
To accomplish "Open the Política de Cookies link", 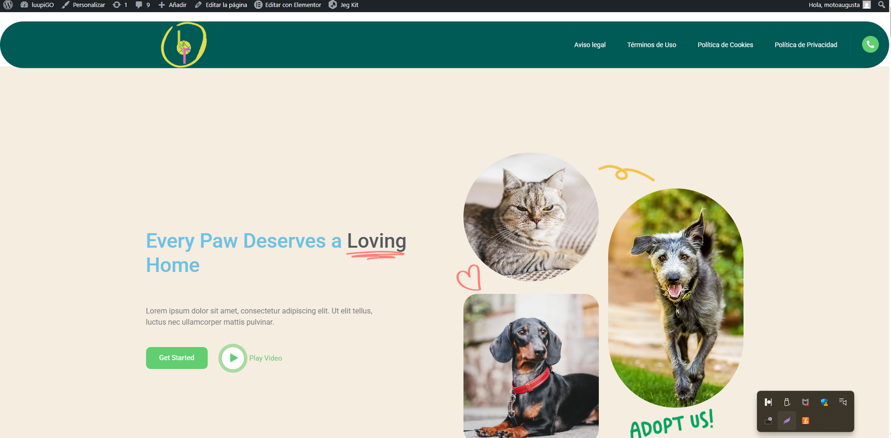I will (x=725, y=45).
